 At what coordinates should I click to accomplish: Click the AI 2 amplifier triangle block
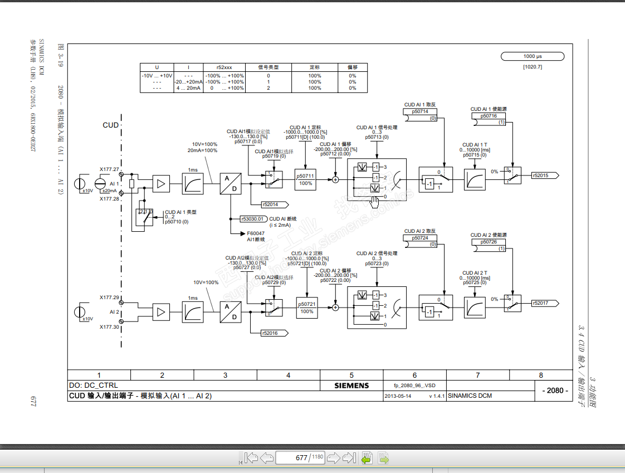pyautogui.click(x=161, y=312)
